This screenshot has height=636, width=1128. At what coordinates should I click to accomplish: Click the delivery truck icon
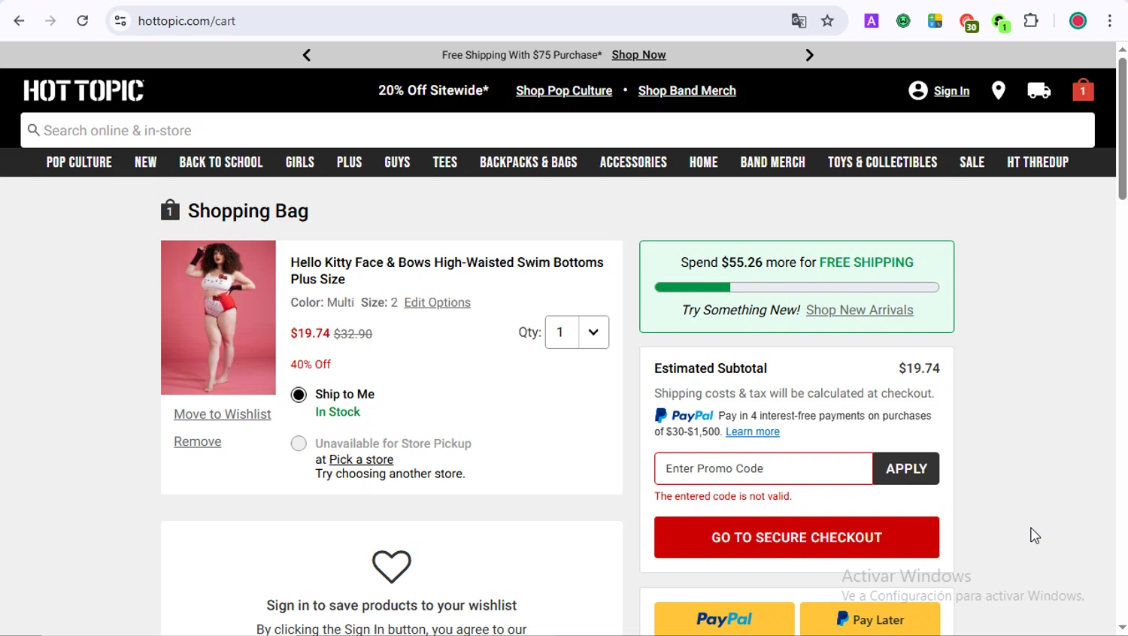point(1039,90)
